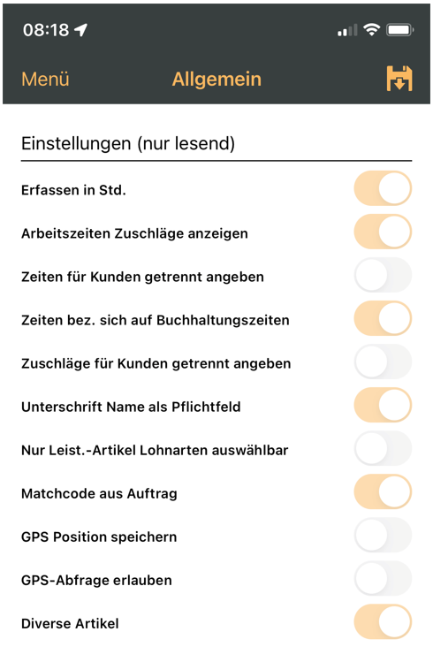The height and width of the screenshot is (647, 433).
Task: Tap the battery indicator icon
Action: (x=399, y=30)
